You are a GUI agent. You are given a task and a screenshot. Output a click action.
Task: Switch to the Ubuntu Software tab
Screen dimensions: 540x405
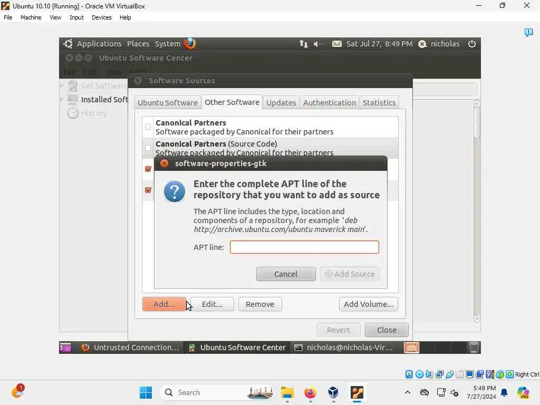[x=168, y=103]
